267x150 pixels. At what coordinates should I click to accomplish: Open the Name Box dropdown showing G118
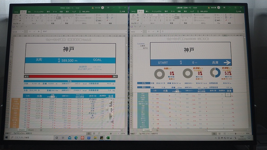tap(23, 32)
